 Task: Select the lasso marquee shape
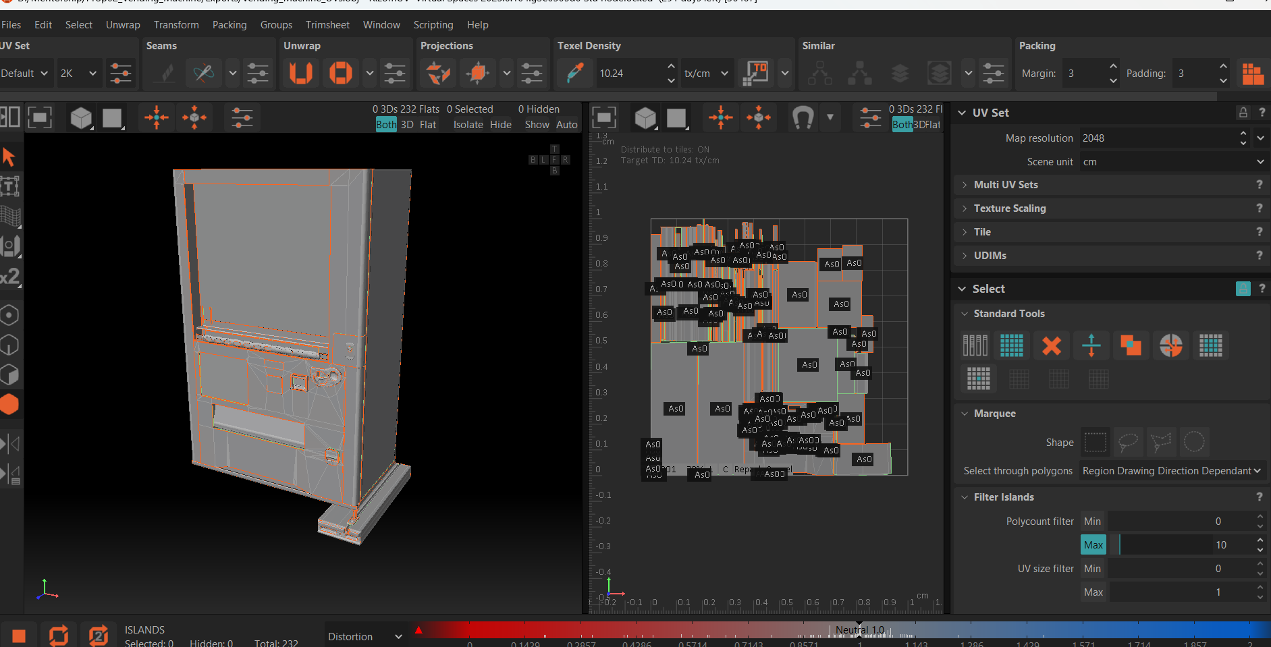[x=1128, y=443]
